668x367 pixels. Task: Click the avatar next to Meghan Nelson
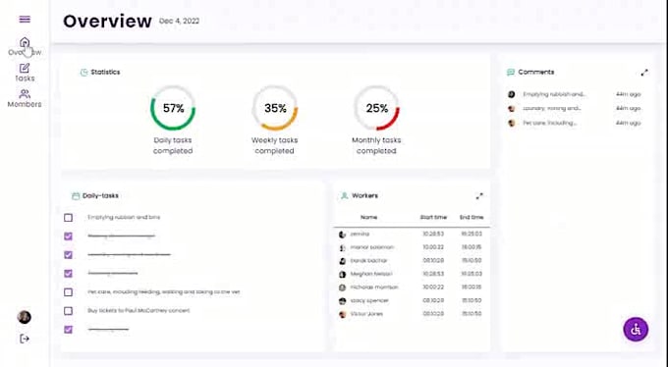pyautogui.click(x=342, y=274)
